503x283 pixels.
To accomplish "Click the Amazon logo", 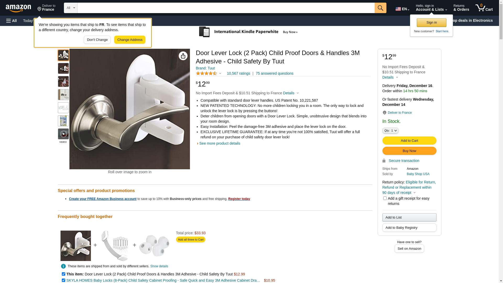I will click(18, 8).
